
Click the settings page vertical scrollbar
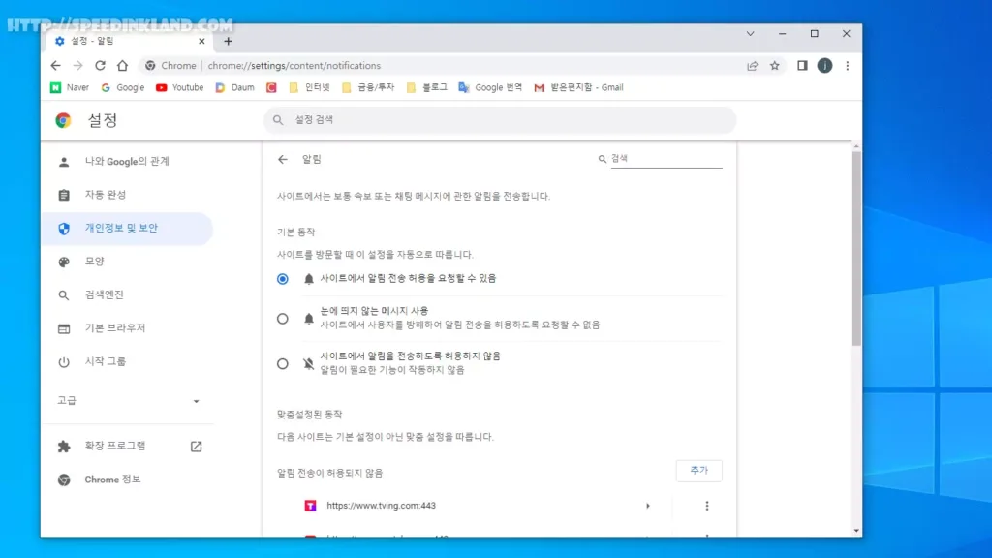[x=856, y=249]
